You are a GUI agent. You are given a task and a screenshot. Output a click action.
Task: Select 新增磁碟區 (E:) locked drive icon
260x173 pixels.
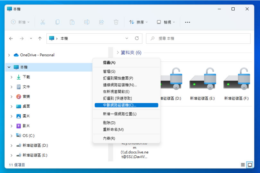(x=203, y=79)
